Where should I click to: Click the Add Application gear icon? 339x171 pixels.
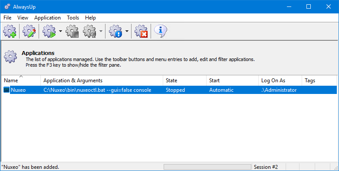point(10,32)
